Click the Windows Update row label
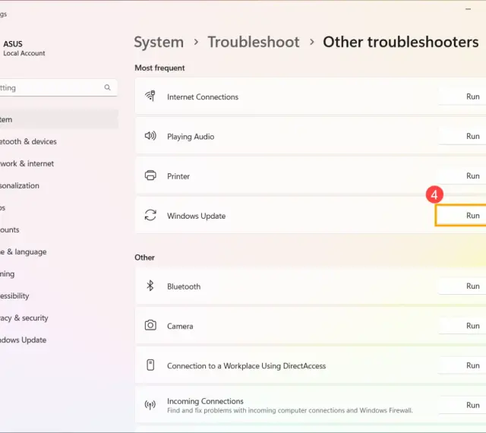Screen dimensions: 486x433 [196, 216]
